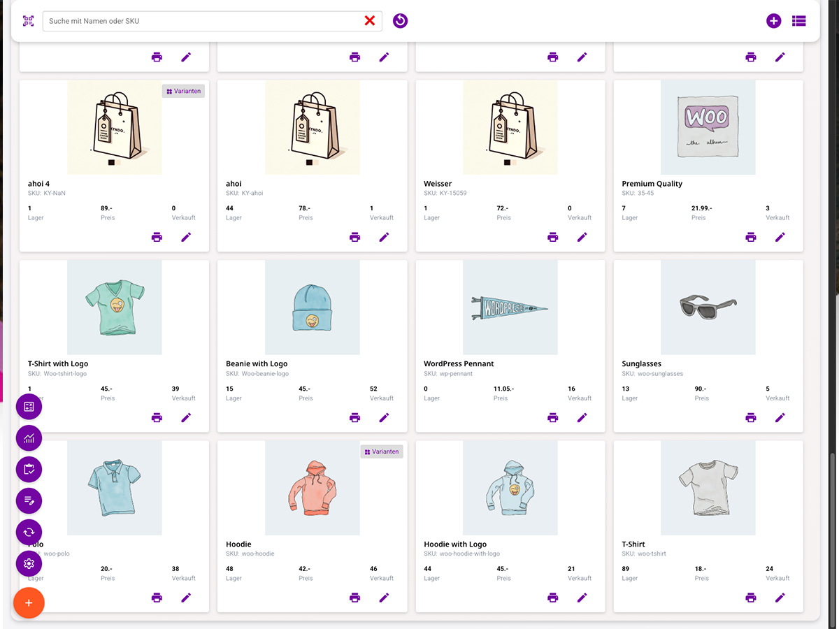Collapse the orange plus floating menu
The height and width of the screenshot is (629, 839).
coord(29,602)
